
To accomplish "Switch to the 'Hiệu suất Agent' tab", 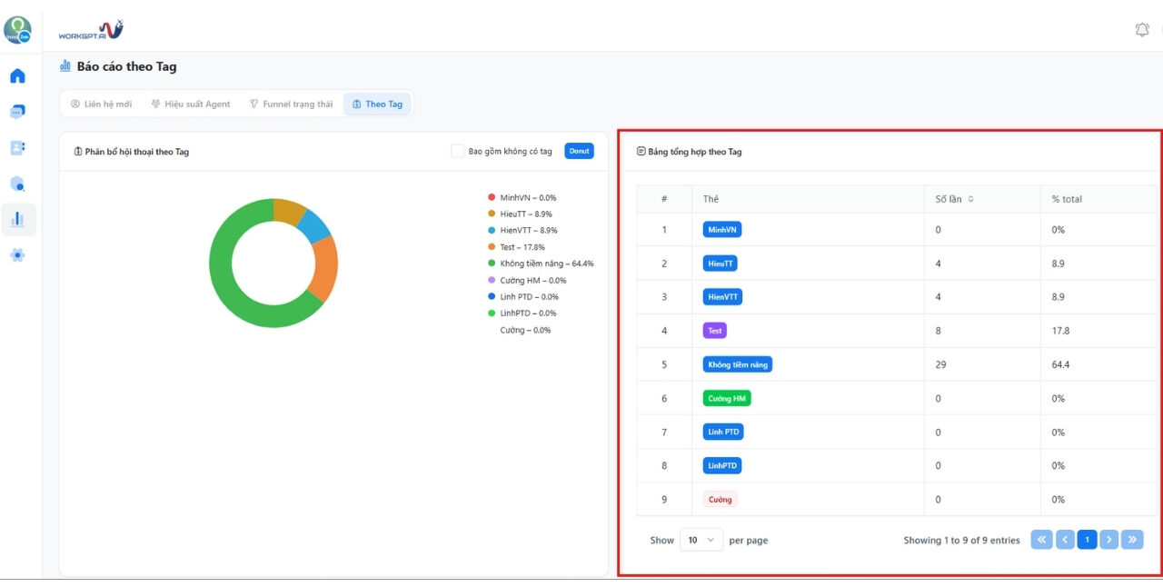I will point(191,104).
